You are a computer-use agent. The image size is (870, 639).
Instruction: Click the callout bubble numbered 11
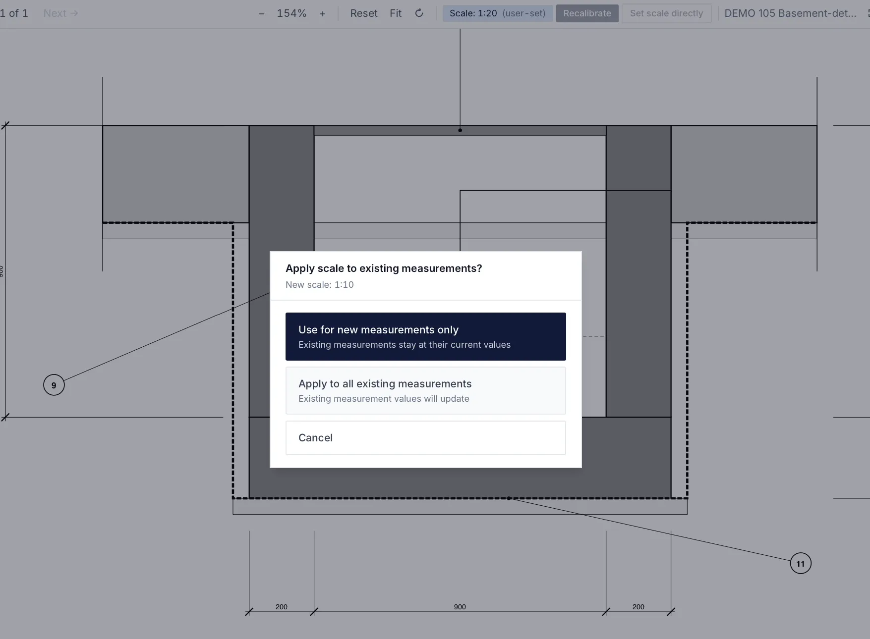click(801, 563)
